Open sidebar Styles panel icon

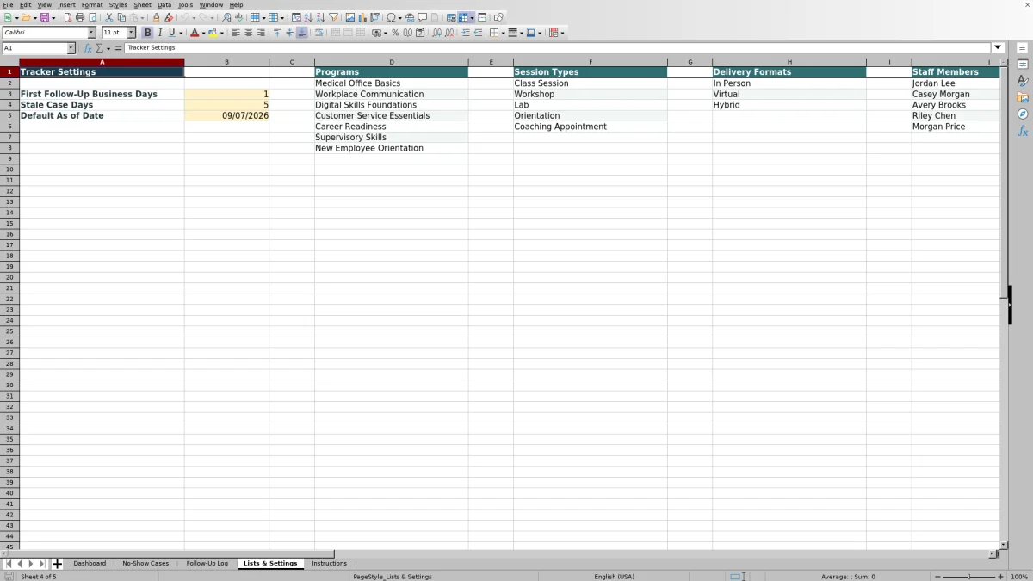[1023, 81]
